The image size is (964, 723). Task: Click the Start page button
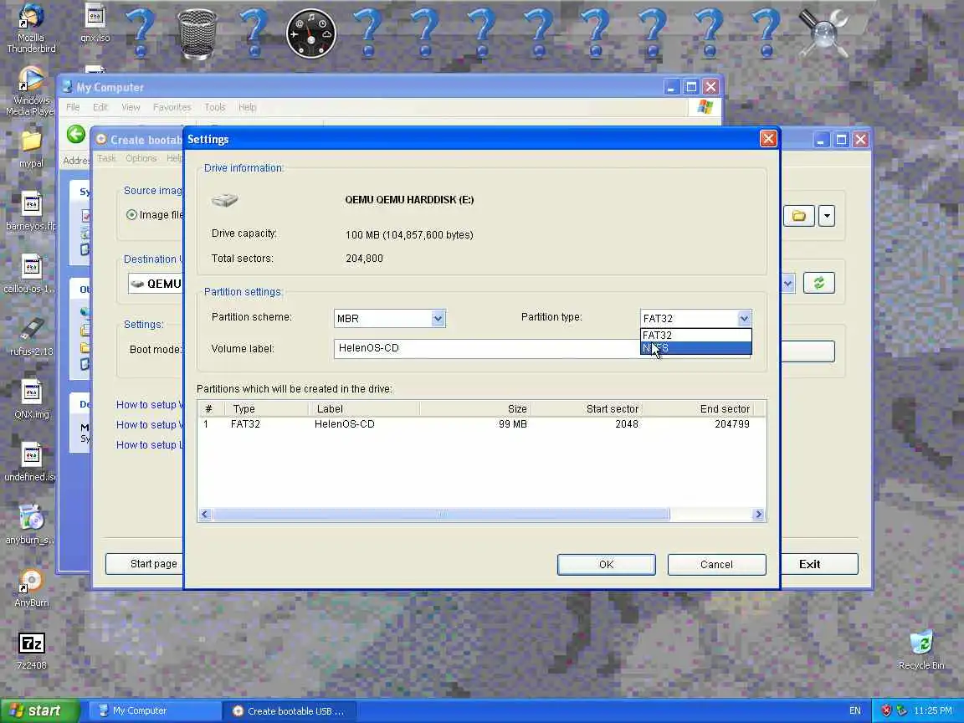pyautogui.click(x=145, y=564)
